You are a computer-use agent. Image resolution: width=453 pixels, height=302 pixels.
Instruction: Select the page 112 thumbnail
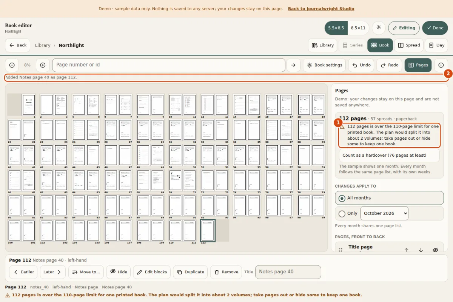click(x=208, y=230)
